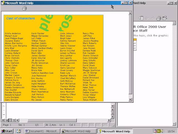The width and height of the screenshot is (178, 134).
Task: Click the 18:54 clock in the tray
Action: click(171, 131)
